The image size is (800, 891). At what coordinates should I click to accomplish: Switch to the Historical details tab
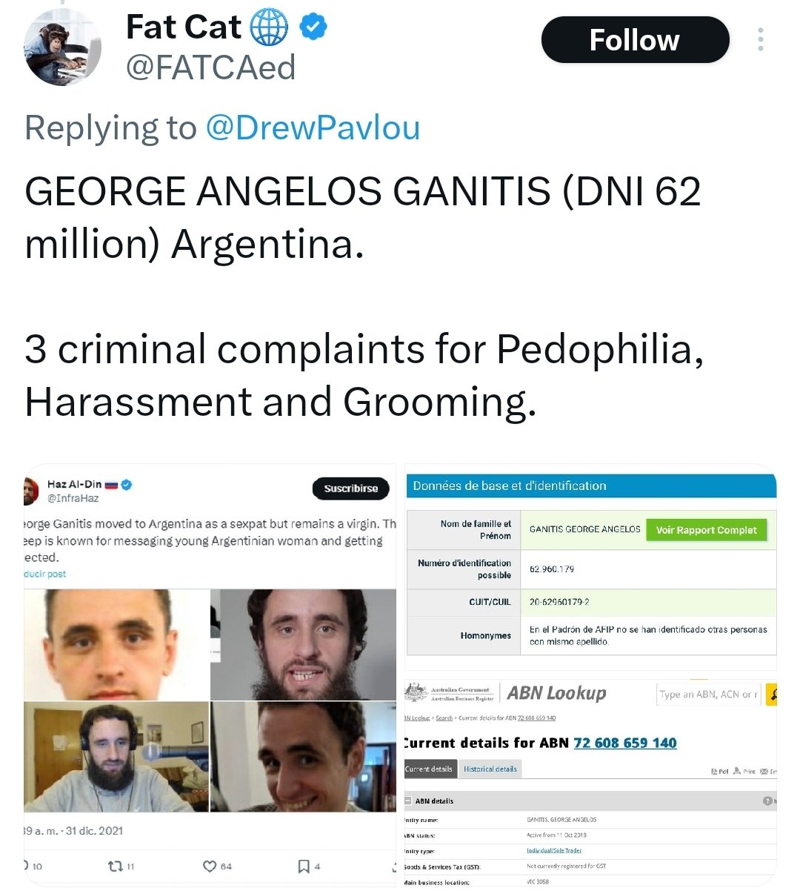(490, 769)
